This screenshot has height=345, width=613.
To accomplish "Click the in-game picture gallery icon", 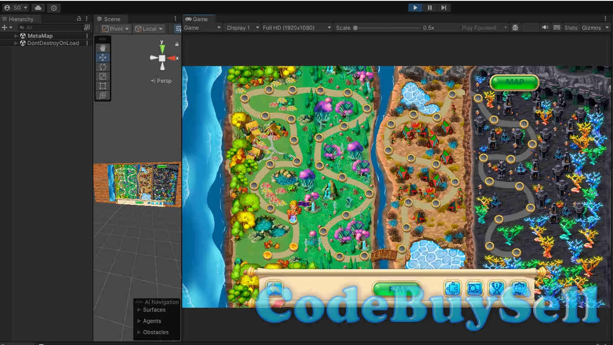I will [x=474, y=288].
